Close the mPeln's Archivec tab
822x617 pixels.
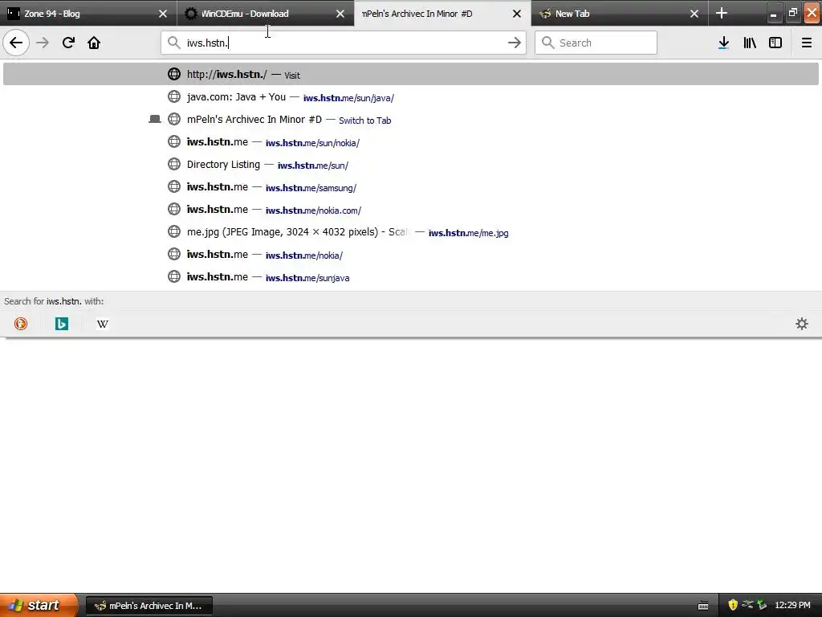click(517, 14)
